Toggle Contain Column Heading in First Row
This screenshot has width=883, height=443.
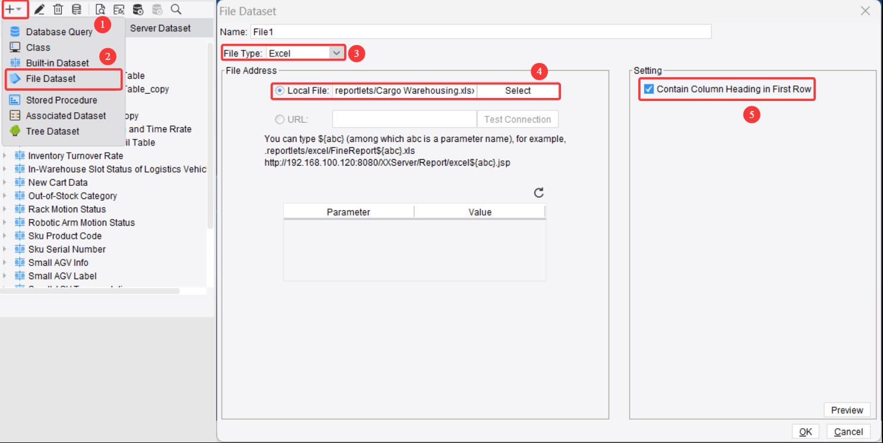tap(649, 89)
